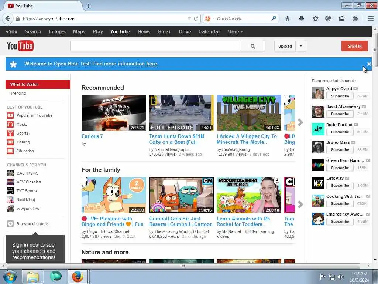Open the downloads arrow in toolbar
Viewport: 378px width, 284px height.
pyautogui.click(x=301, y=18)
